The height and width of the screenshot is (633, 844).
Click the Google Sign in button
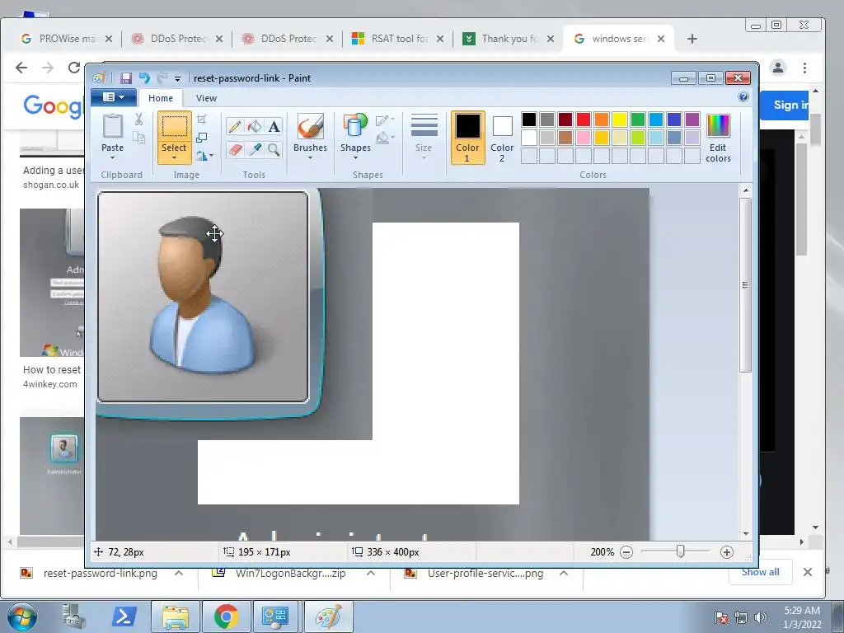[786, 105]
